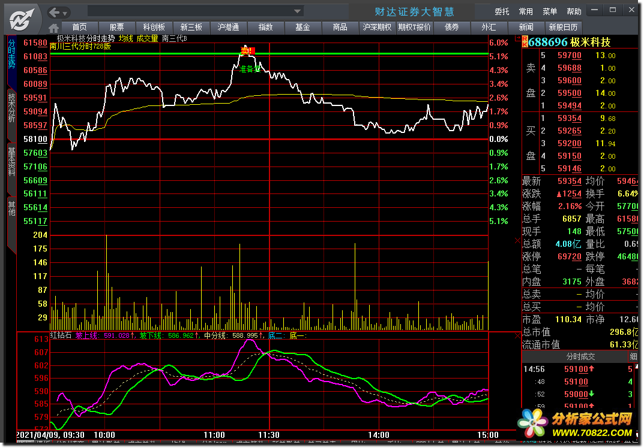Open the 菜单 menu
The height and width of the screenshot is (448, 644).
550,11
